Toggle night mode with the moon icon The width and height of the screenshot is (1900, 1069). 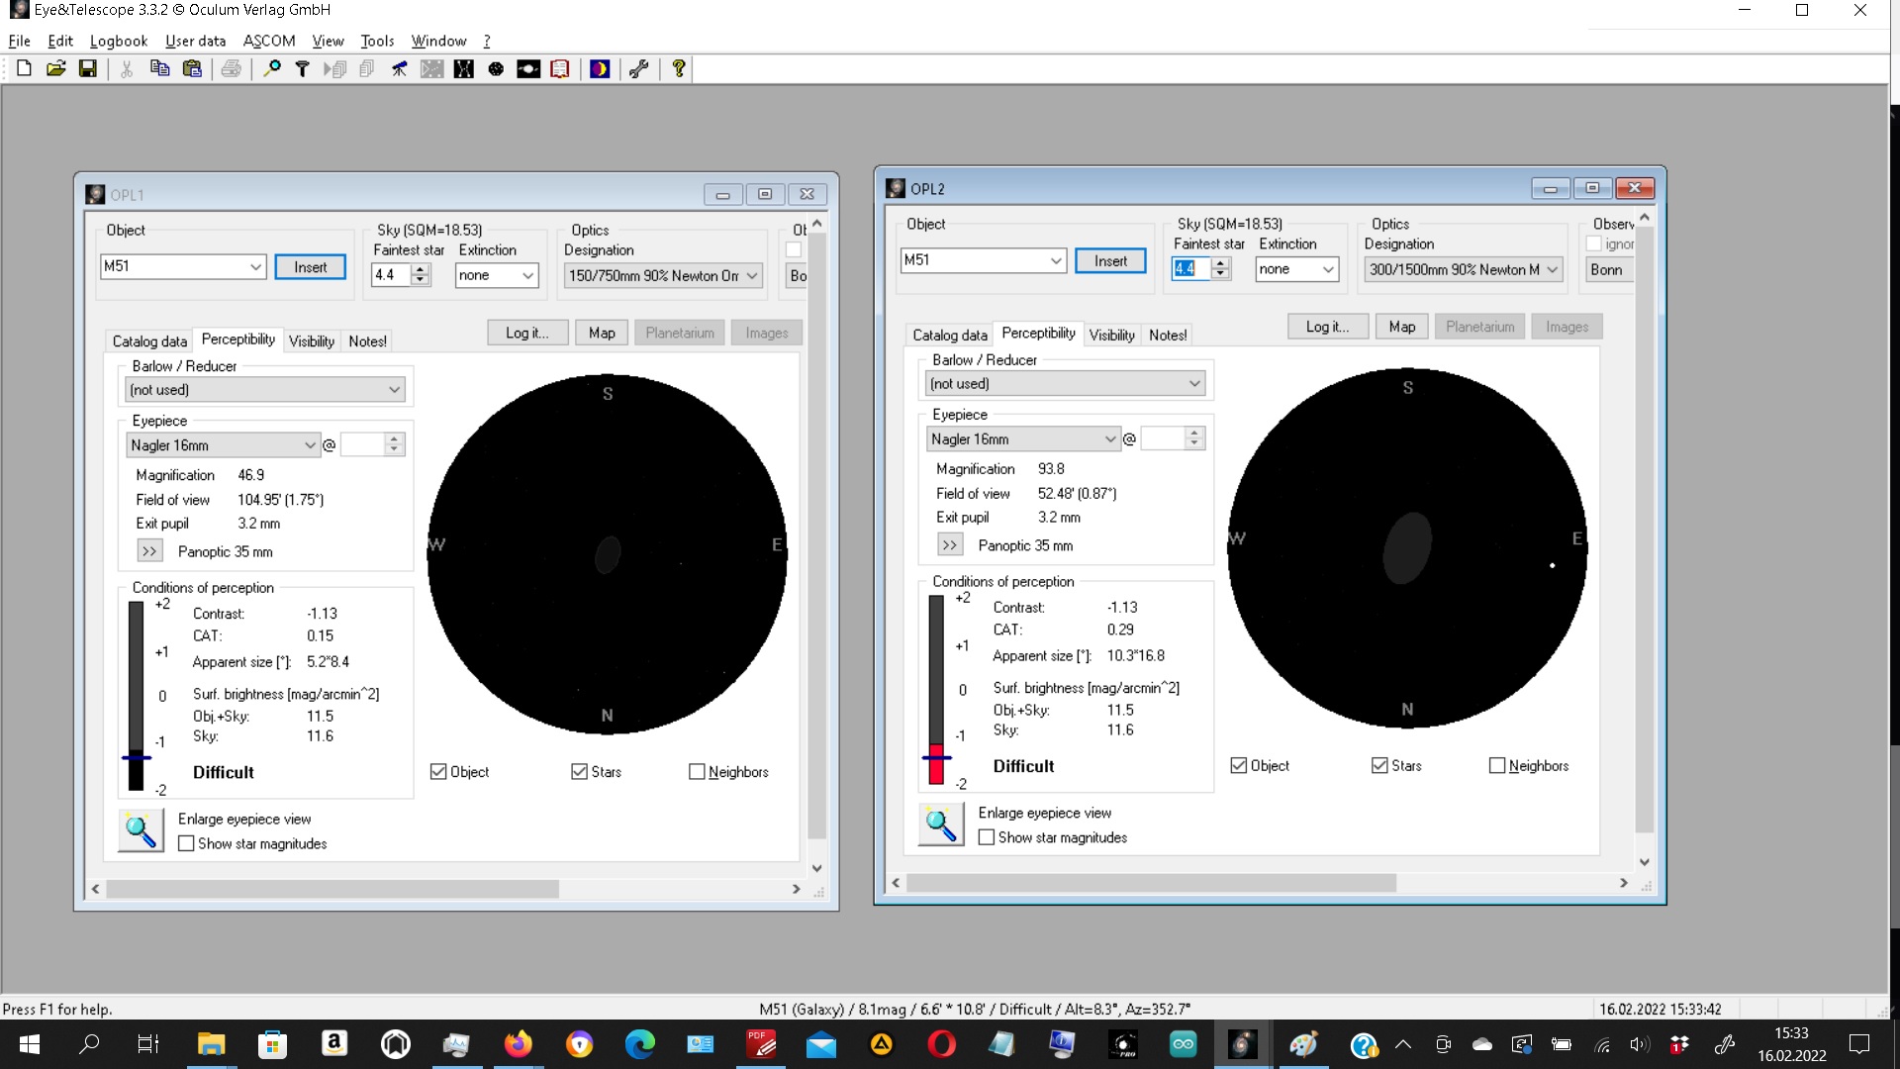pyautogui.click(x=600, y=68)
